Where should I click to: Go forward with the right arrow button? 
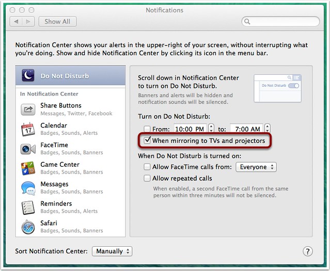pyautogui.click(x=28, y=22)
